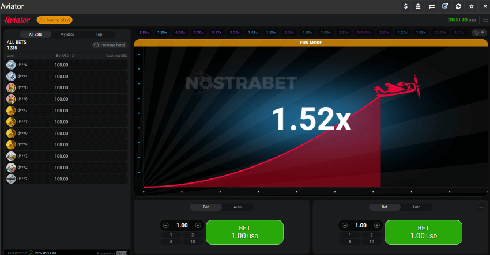The height and width of the screenshot is (255, 490).
Task: Click the 2.30x history multiplier
Action: (x=289, y=32)
